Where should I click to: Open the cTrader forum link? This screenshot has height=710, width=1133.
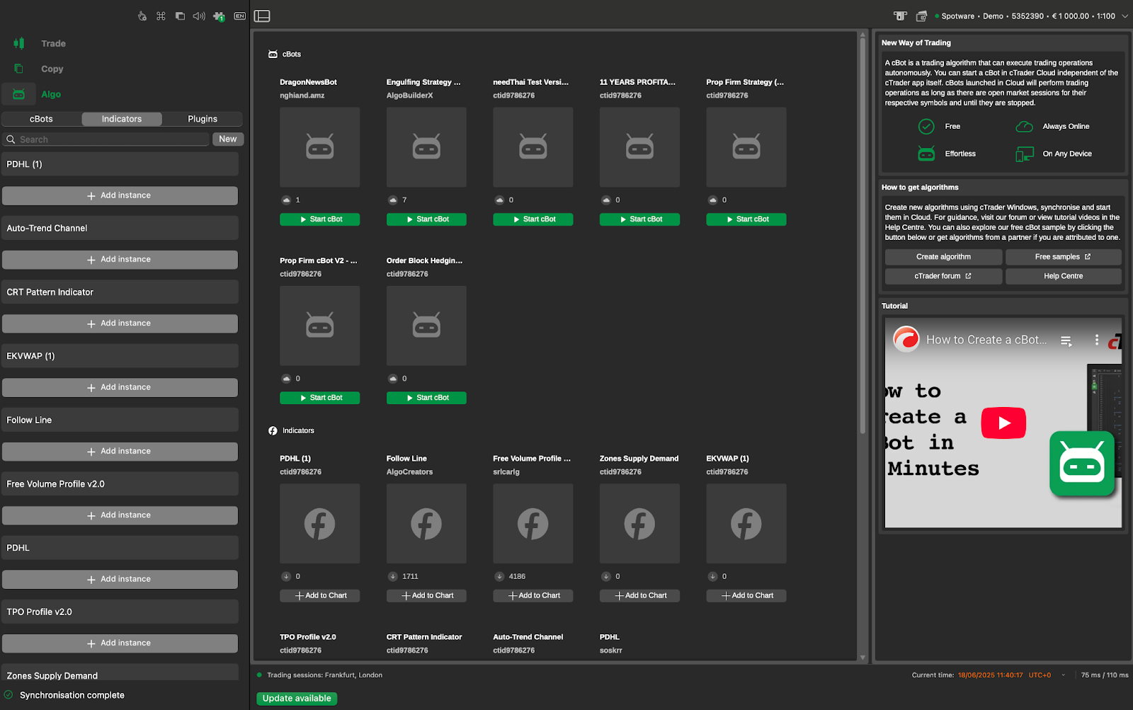coord(943,276)
